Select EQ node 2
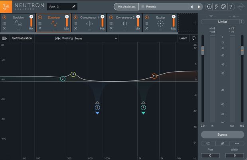The width and height of the screenshot is (247, 160). pyautogui.click(x=63, y=79)
